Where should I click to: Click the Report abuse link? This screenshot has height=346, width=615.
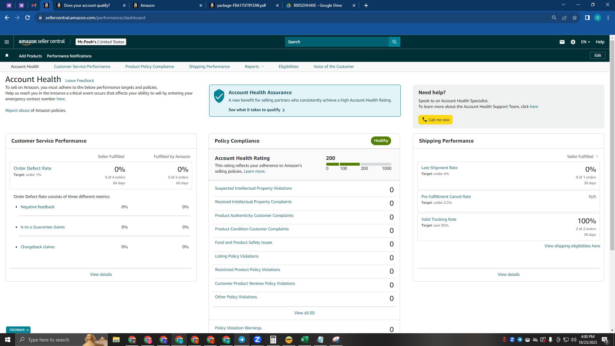[17, 111]
